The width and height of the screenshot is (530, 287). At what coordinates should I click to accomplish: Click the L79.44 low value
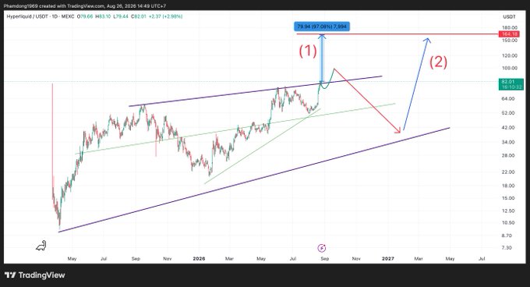[121, 16]
